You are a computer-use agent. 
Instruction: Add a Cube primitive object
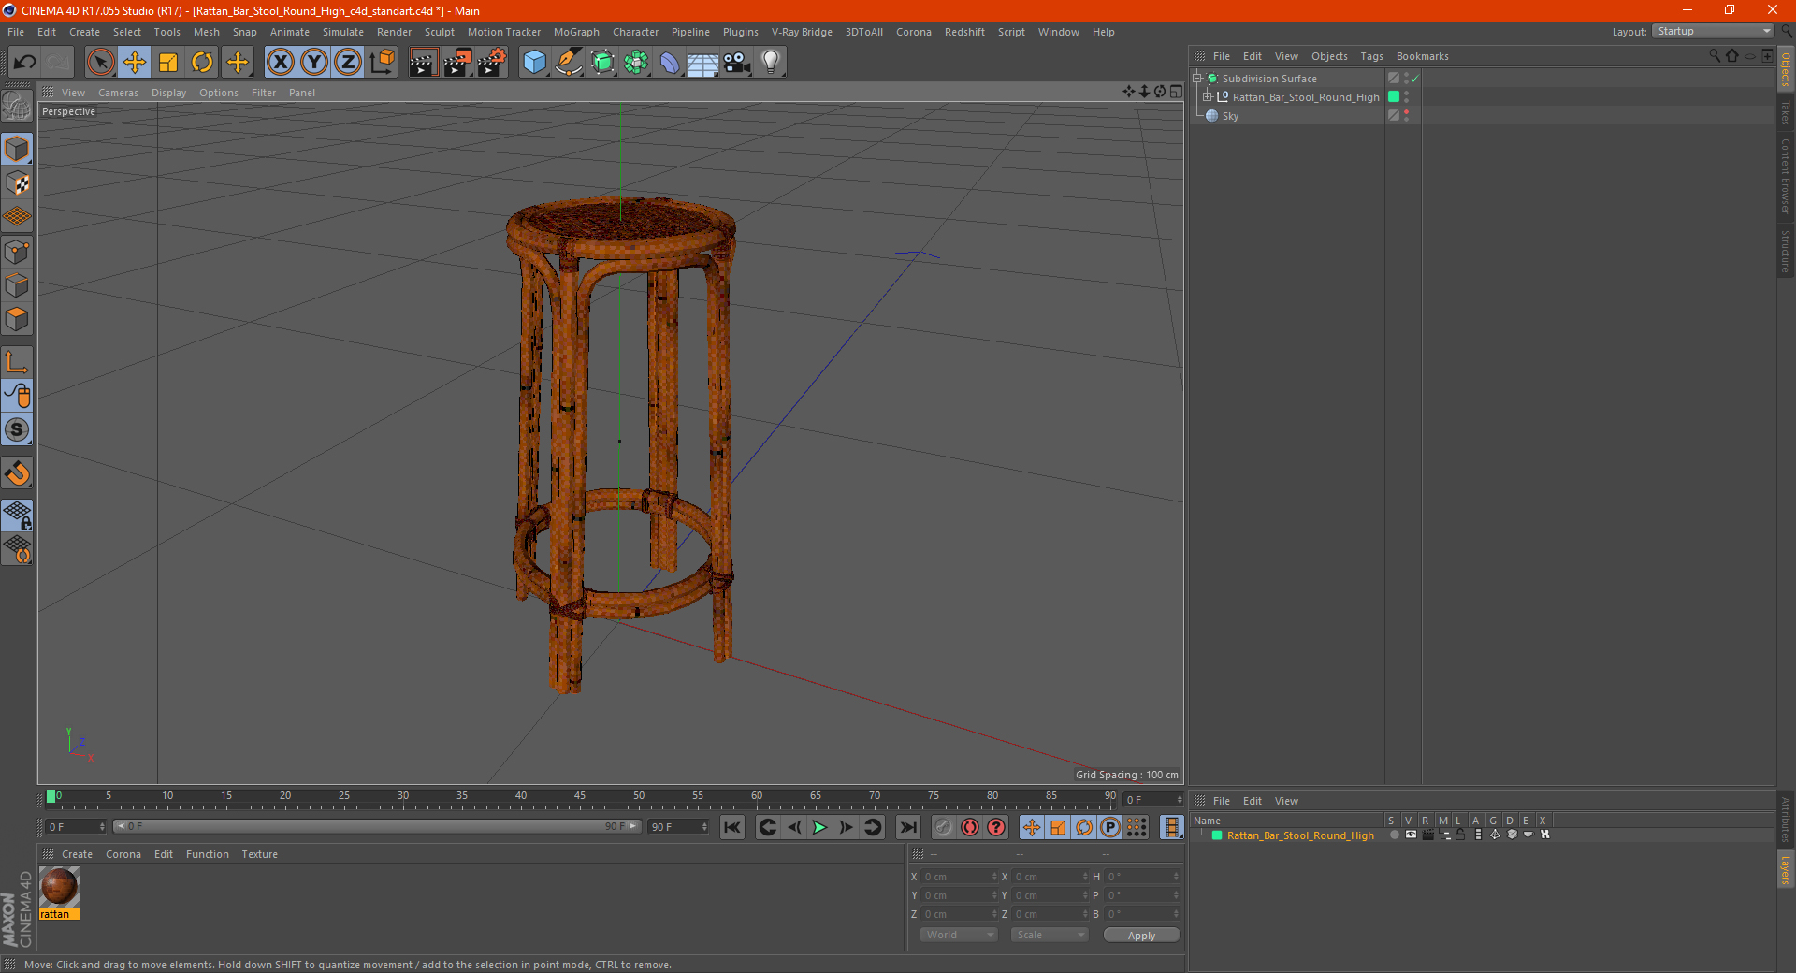tap(534, 63)
